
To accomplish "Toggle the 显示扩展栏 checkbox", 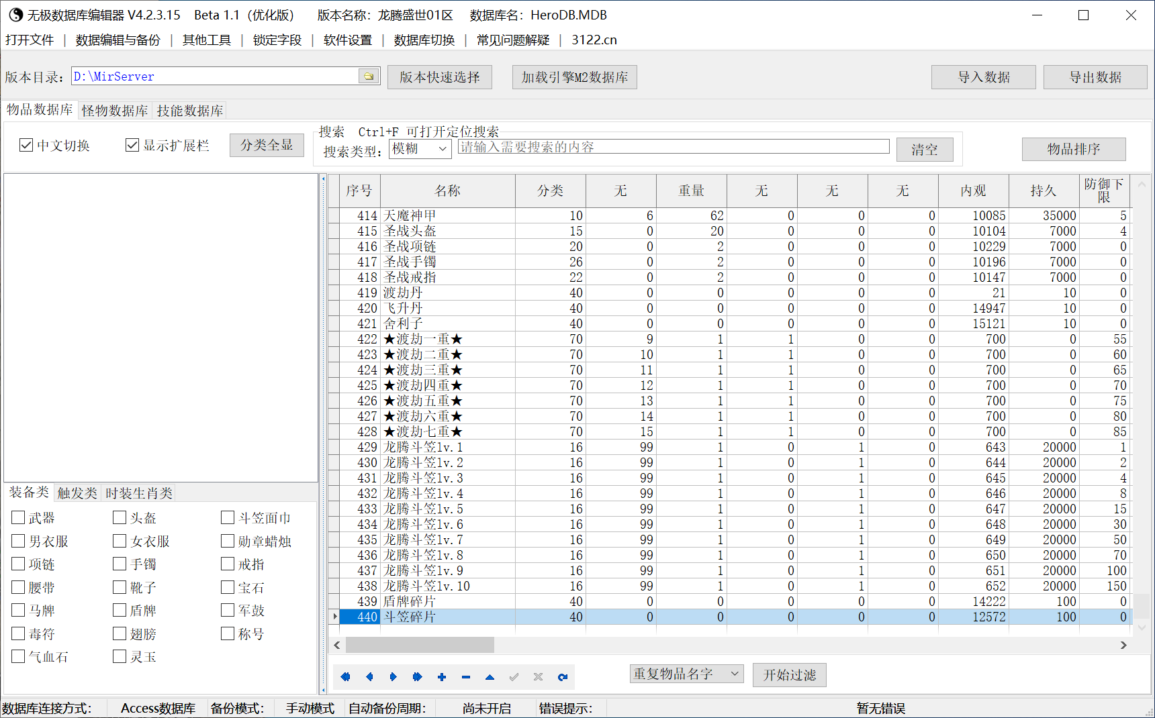I will coord(132,145).
